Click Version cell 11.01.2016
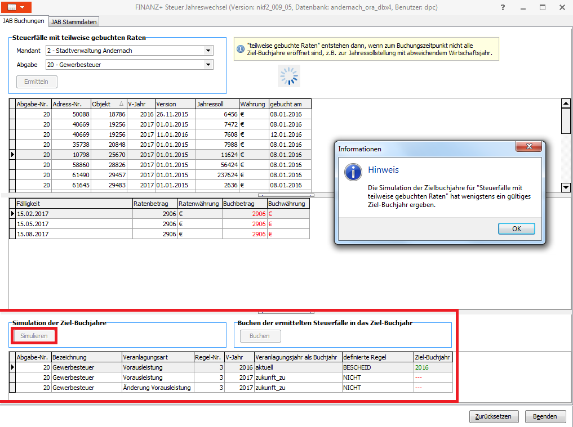 [175, 134]
